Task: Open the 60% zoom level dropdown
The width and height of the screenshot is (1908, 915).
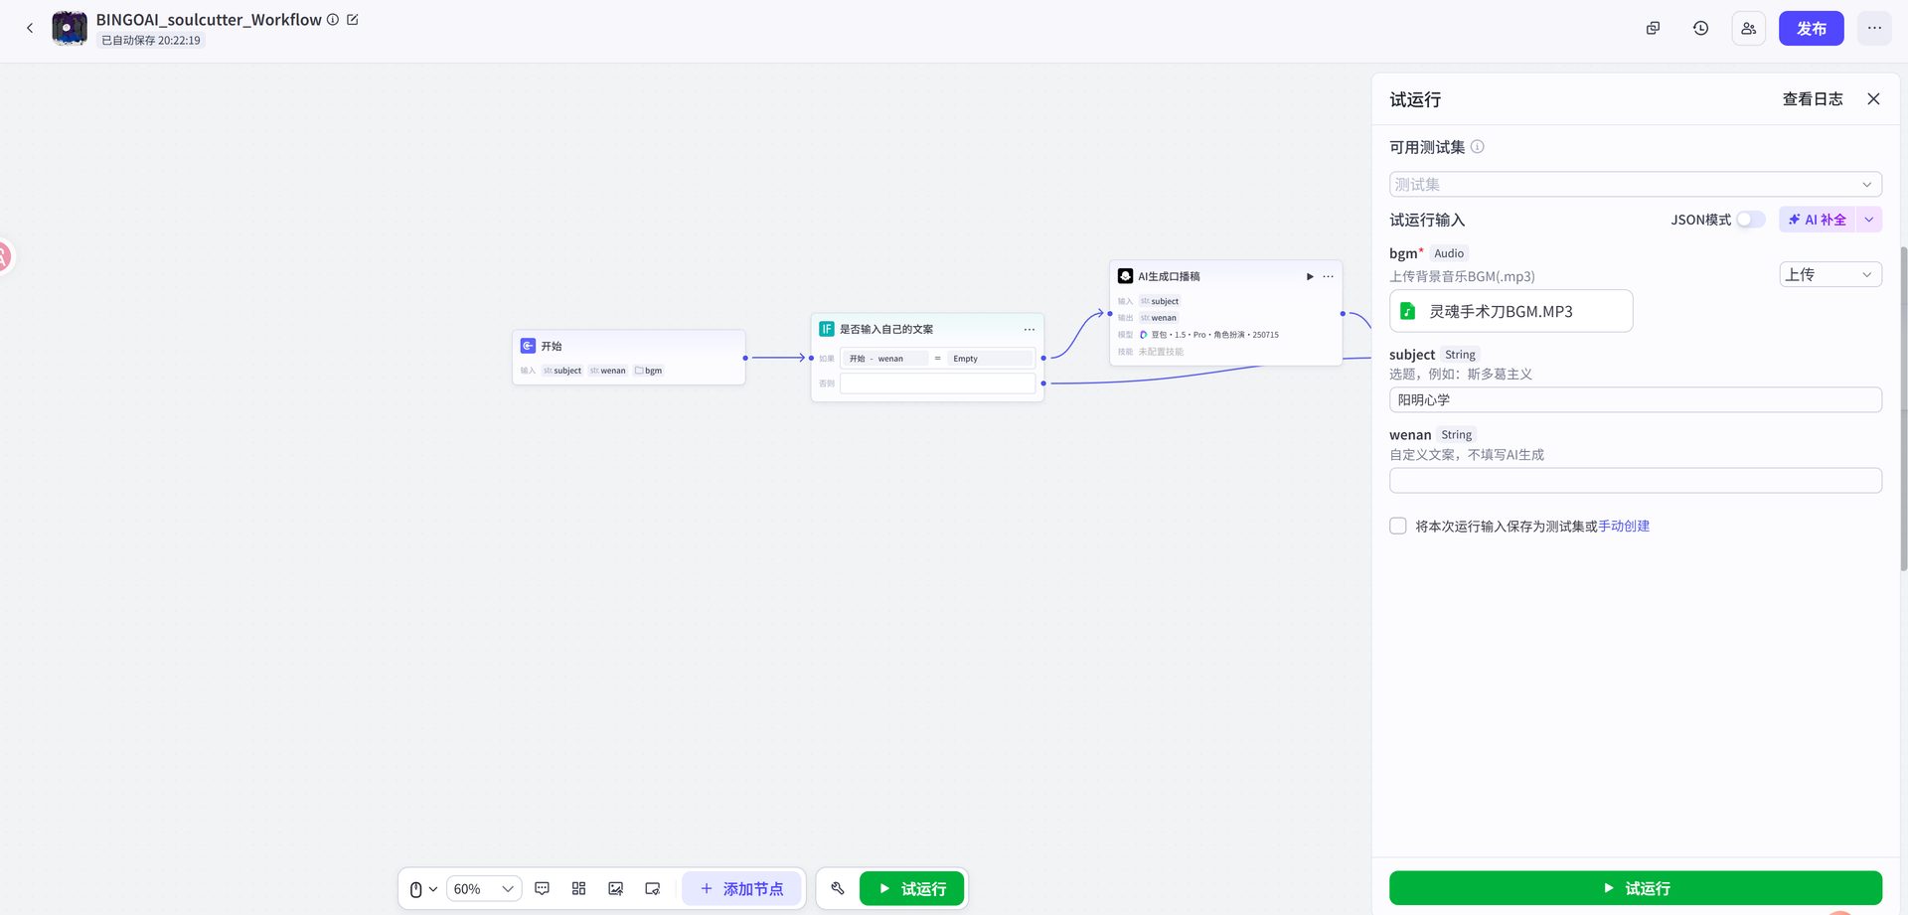Action: coord(483,888)
